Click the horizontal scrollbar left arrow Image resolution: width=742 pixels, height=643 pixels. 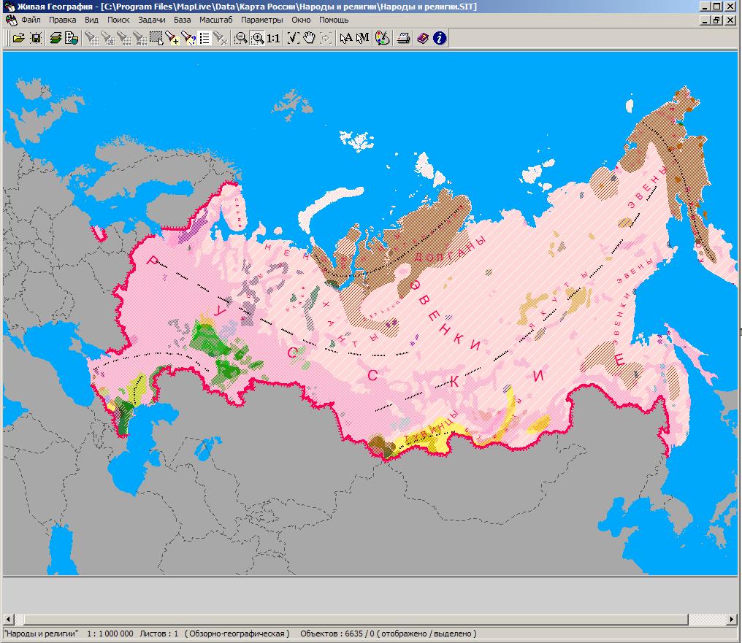coord(8,620)
